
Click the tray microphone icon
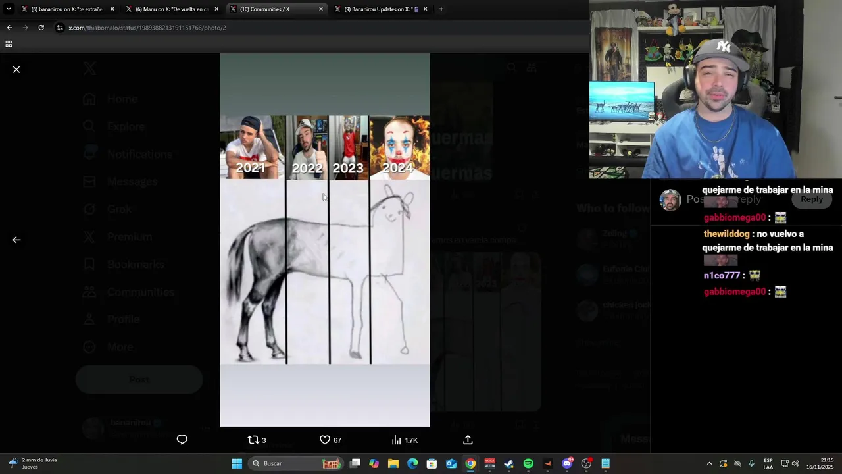tap(751, 463)
